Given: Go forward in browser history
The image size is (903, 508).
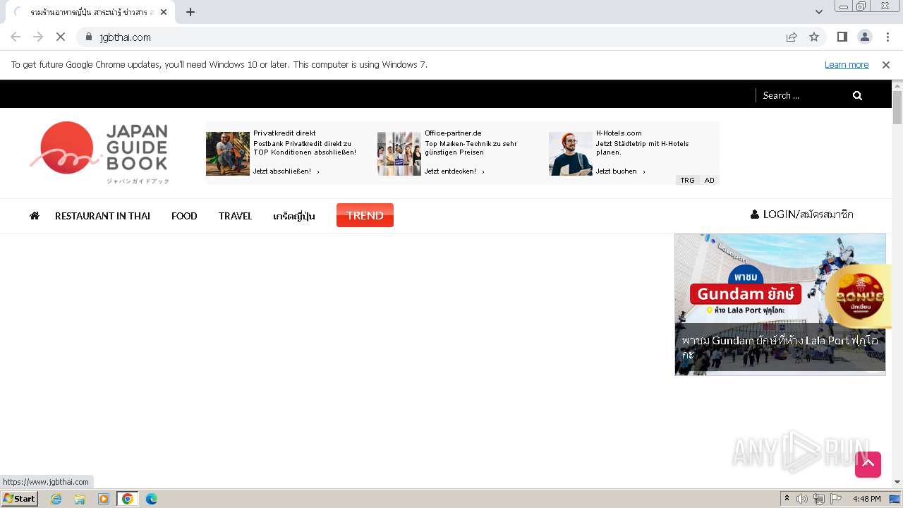Looking at the screenshot, I should pos(38,37).
